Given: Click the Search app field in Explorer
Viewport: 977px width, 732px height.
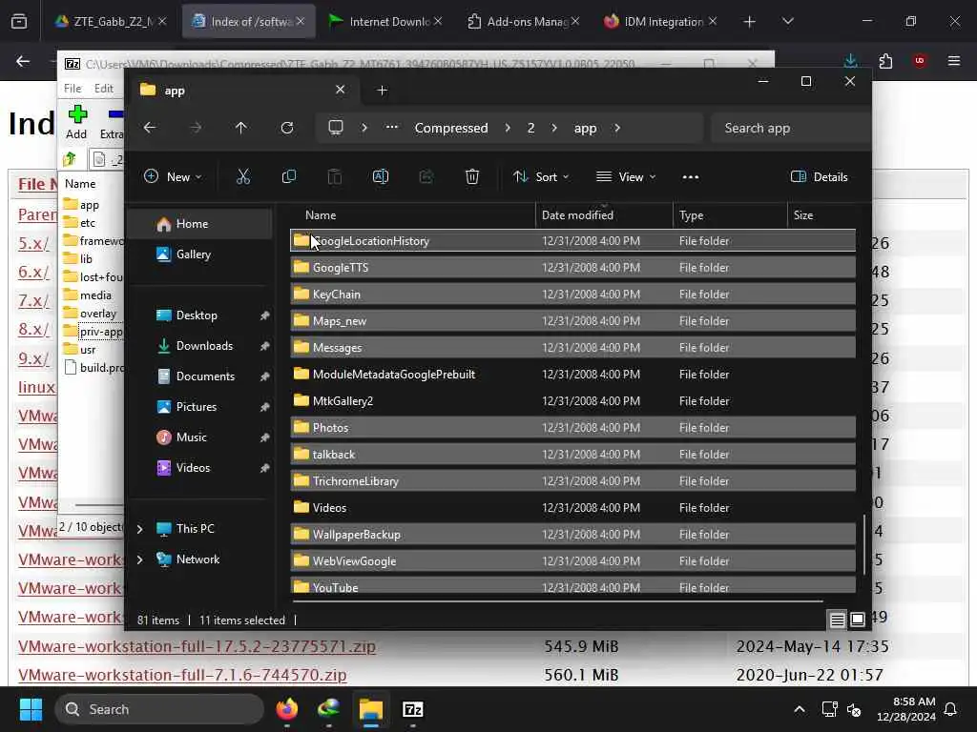Looking at the screenshot, I should coord(790,128).
